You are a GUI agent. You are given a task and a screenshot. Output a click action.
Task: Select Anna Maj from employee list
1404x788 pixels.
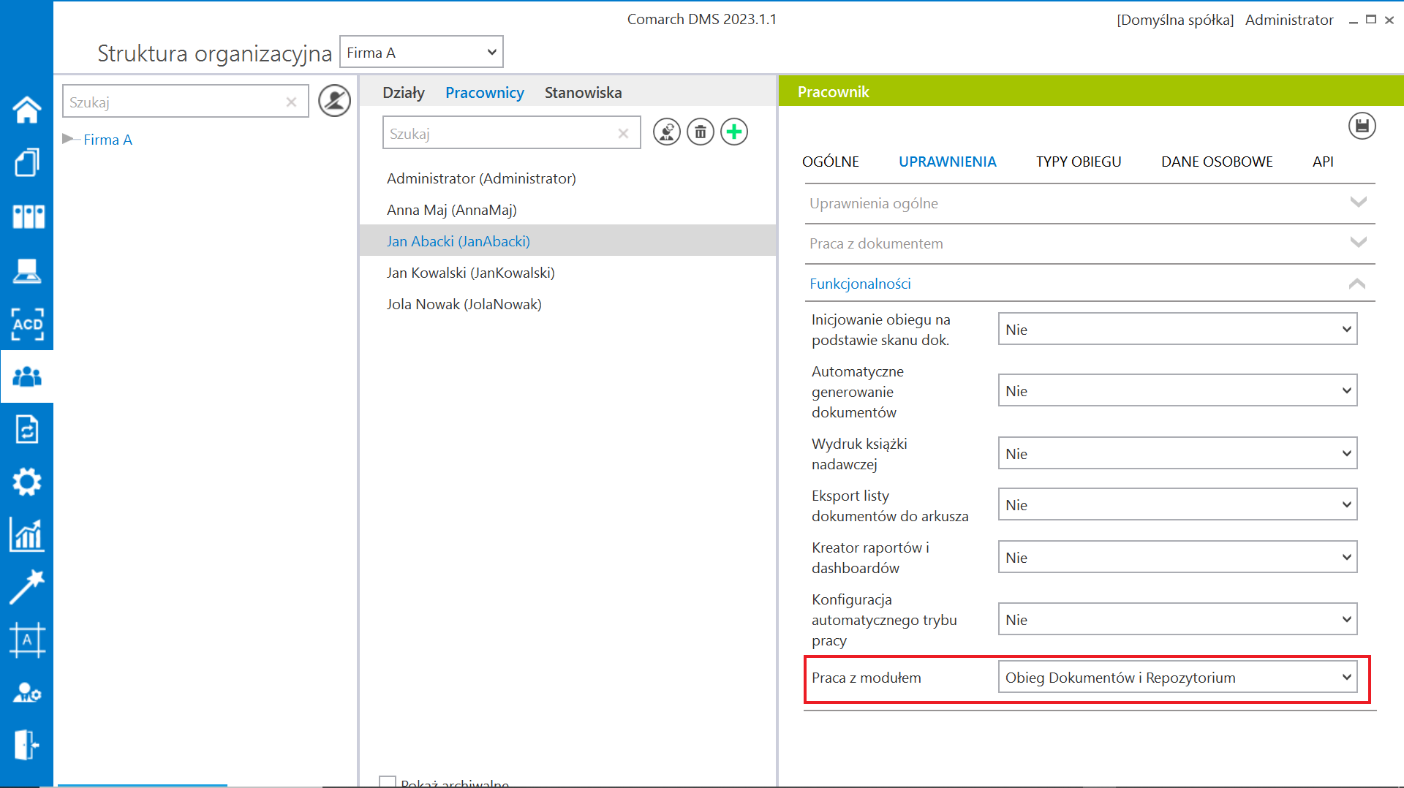451,210
